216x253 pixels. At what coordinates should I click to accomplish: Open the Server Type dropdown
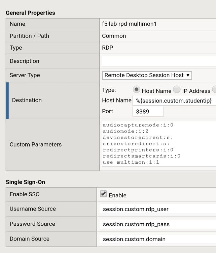(147, 75)
